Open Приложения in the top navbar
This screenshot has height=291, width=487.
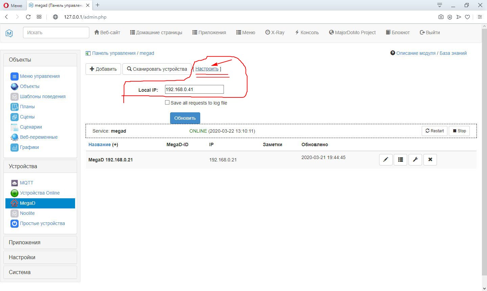tap(209, 32)
